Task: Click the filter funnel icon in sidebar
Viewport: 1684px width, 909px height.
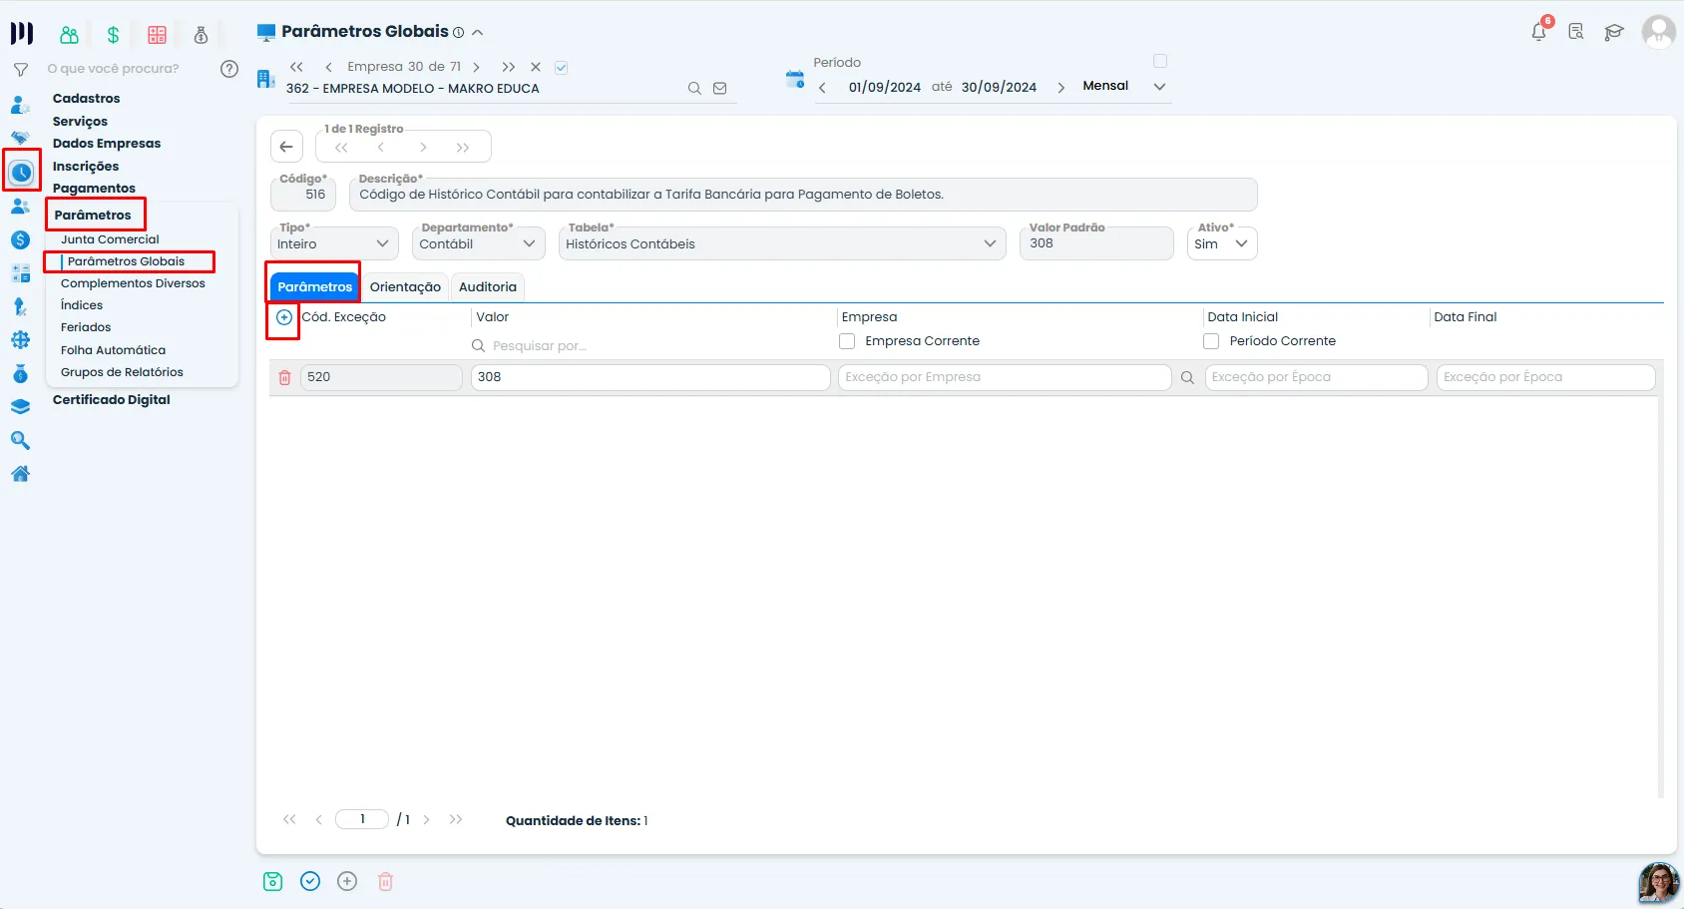Action: pos(20,70)
